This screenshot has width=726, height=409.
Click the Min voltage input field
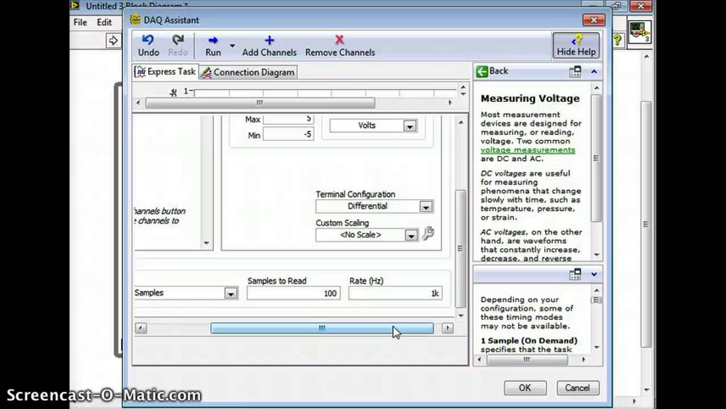pyautogui.click(x=288, y=135)
